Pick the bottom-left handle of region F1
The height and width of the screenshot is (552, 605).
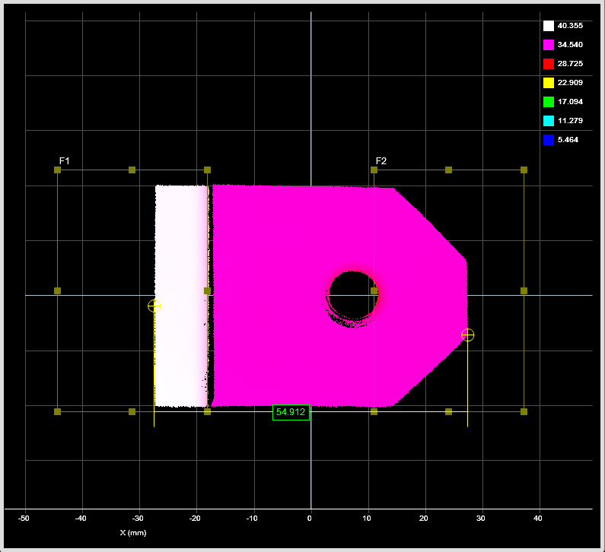[58, 412]
